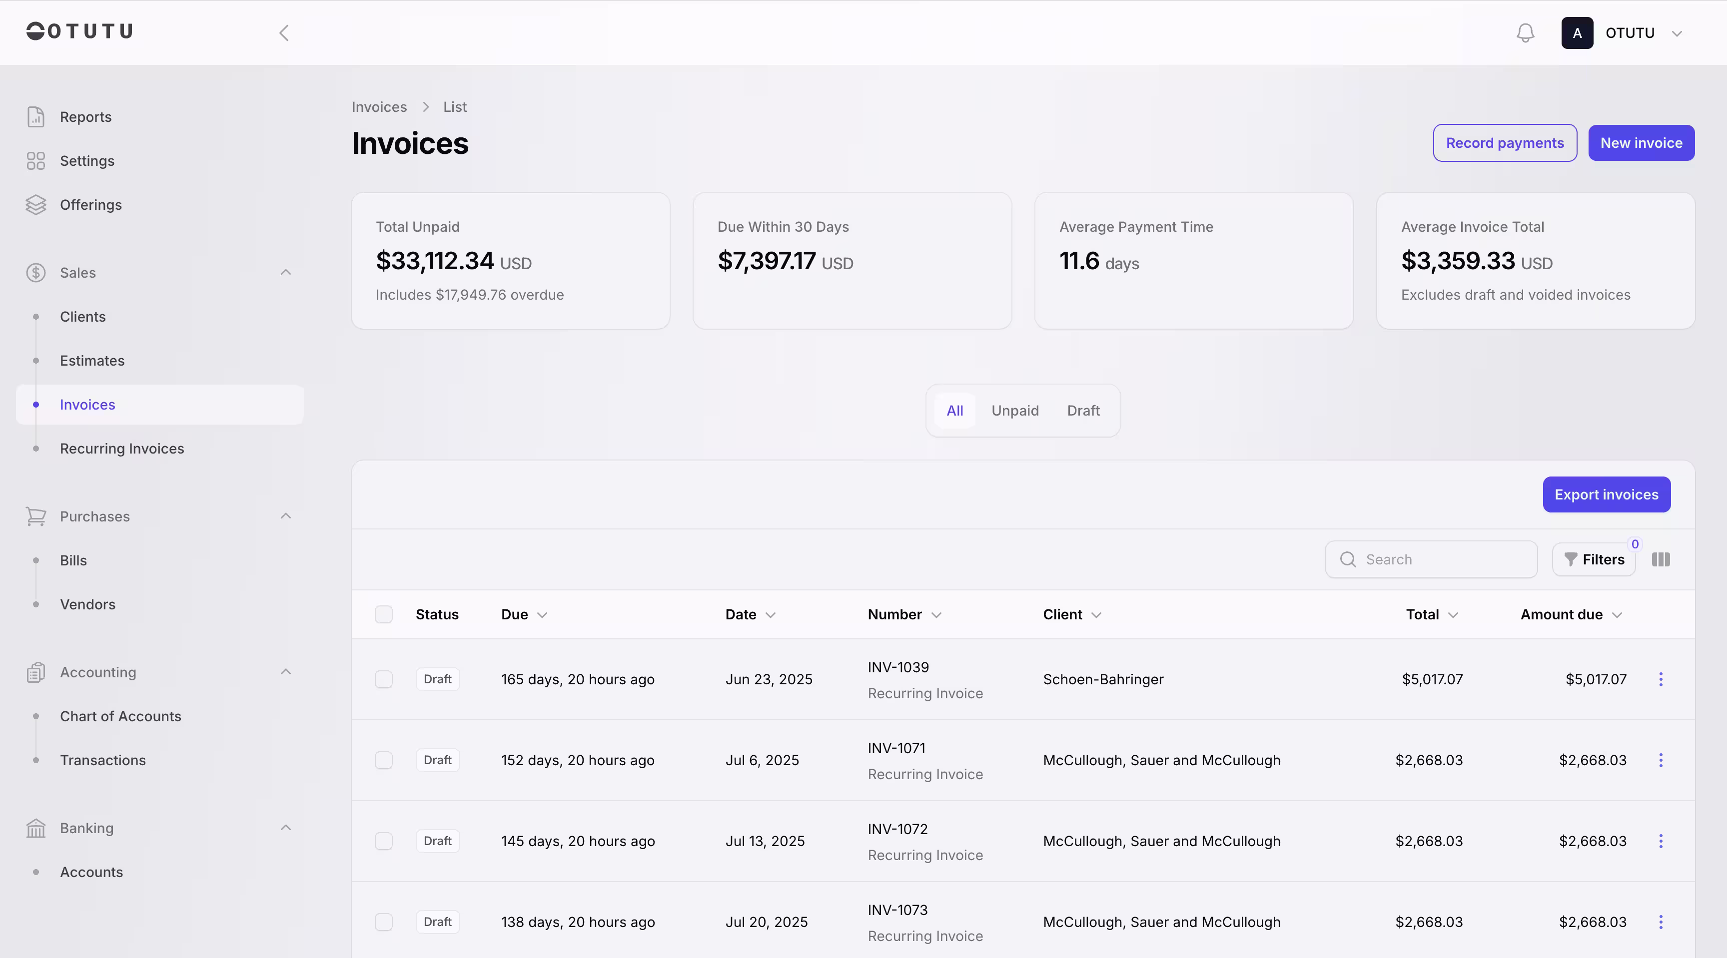Click the back arrow next to OTUTU logo
The width and height of the screenshot is (1727, 958).
(x=284, y=32)
